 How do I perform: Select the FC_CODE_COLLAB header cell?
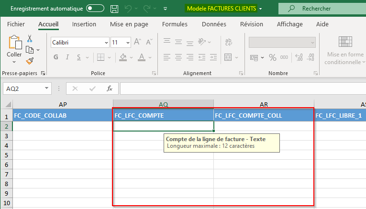point(63,115)
